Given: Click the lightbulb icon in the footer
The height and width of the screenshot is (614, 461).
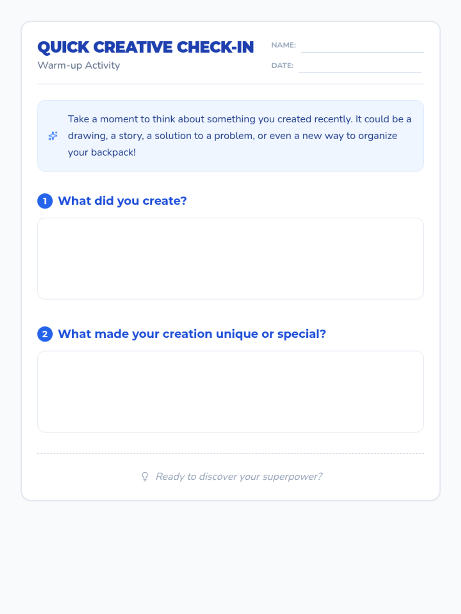Looking at the screenshot, I should coord(145,477).
